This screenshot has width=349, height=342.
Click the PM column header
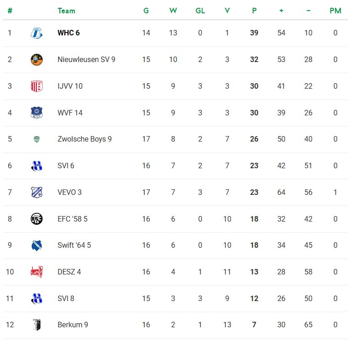click(x=335, y=11)
